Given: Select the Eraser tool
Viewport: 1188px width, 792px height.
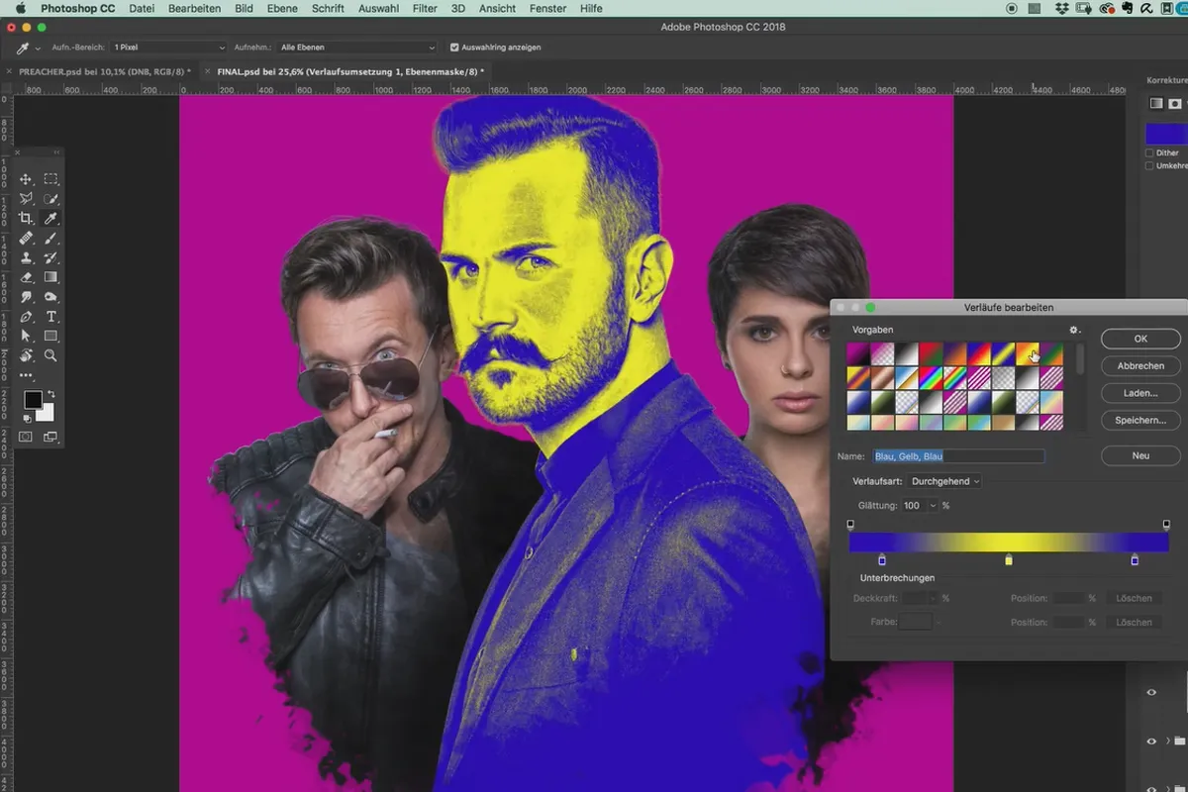Looking at the screenshot, I should point(26,278).
